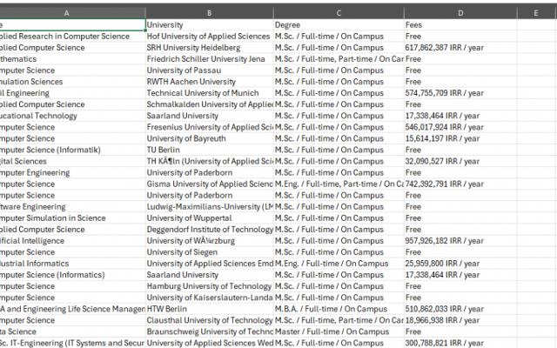The height and width of the screenshot is (348, 557).
Task: Select 'Friedrich Schiller University Jena' cell
Action: tap(210, 59)
